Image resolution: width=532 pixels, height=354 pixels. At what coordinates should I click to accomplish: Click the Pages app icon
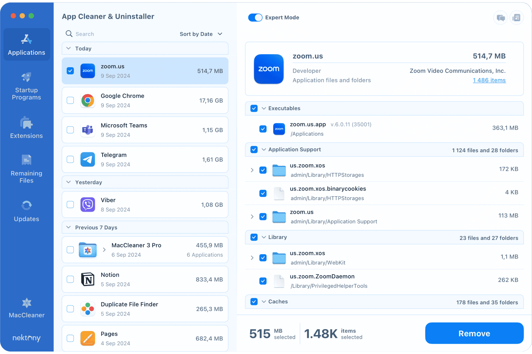[88, 339]
